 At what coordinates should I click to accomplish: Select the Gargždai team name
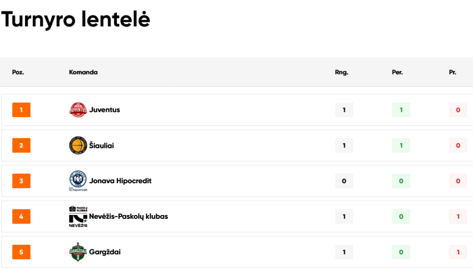click(105, 252)
